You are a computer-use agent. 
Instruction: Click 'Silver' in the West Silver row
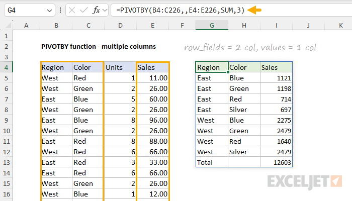244,152
